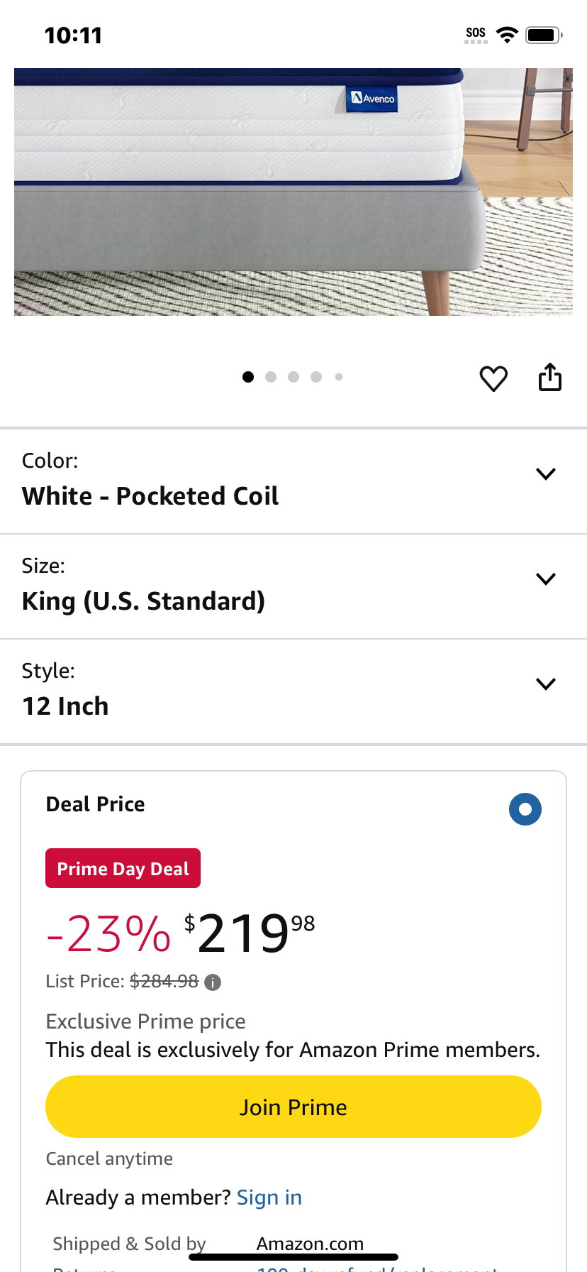Click the Sign in link
Screen dimensions: 587x1272
click(269, 1197)
